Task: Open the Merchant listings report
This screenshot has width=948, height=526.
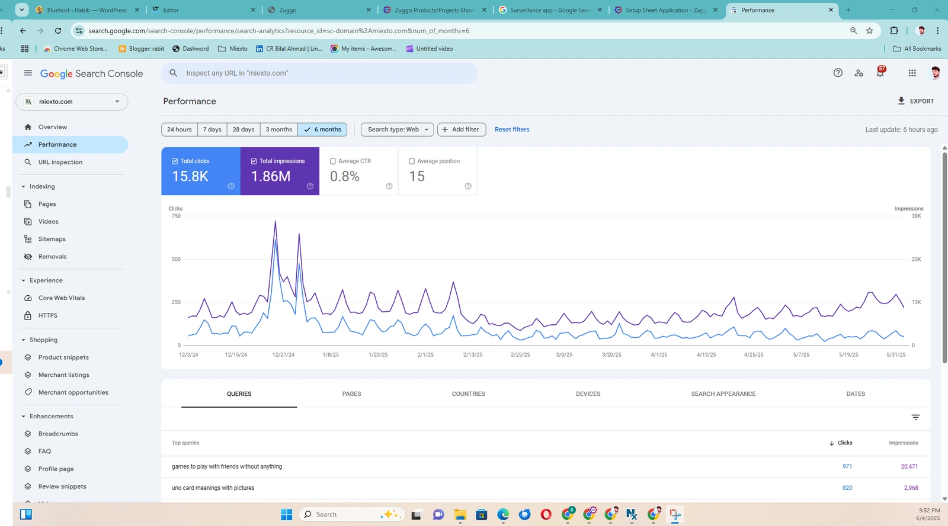Action: point(71,375)
